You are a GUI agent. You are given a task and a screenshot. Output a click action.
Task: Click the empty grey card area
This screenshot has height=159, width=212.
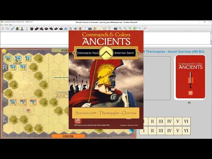[157, 78]
